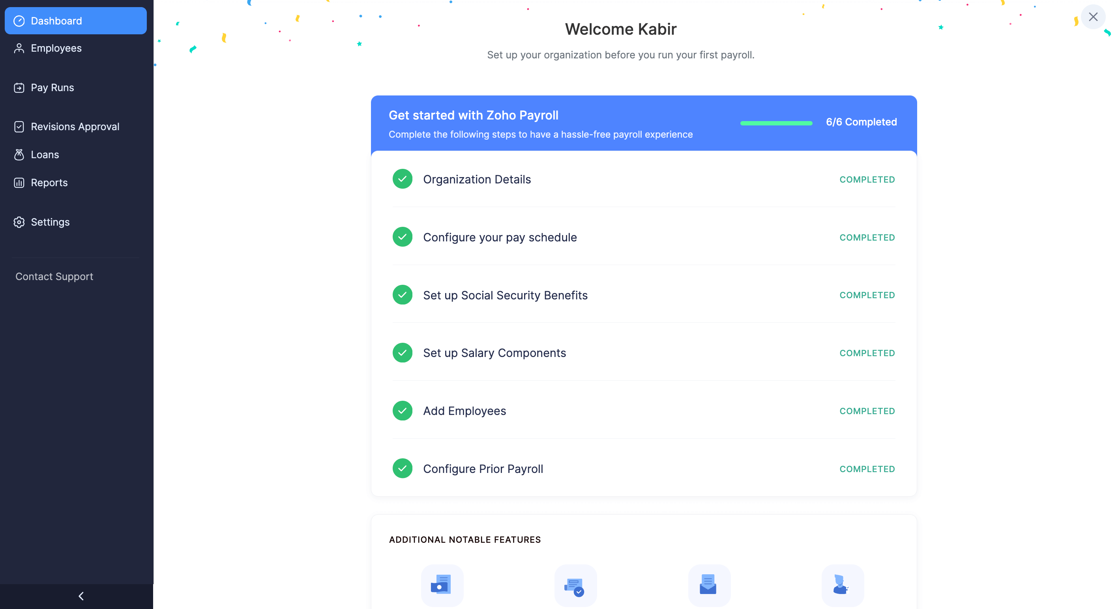
Task: Collapse the sidebar with the bottom chevron
Action: click(81, 596)
